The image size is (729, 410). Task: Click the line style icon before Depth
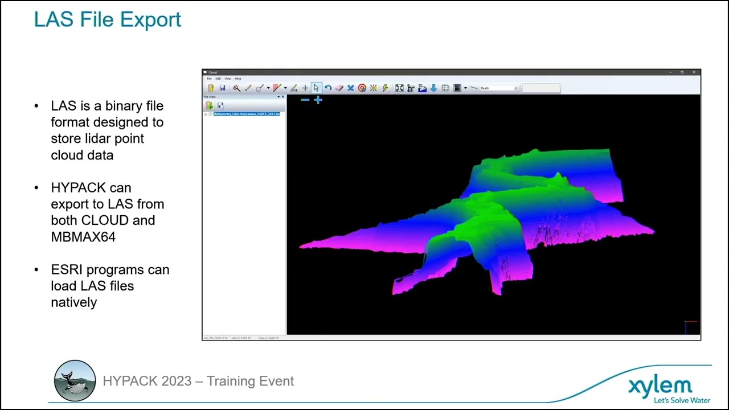tap(474, 88)
